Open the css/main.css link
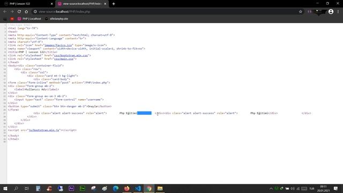343x193 pixels. pyautogui.click(x=64, y=59)
